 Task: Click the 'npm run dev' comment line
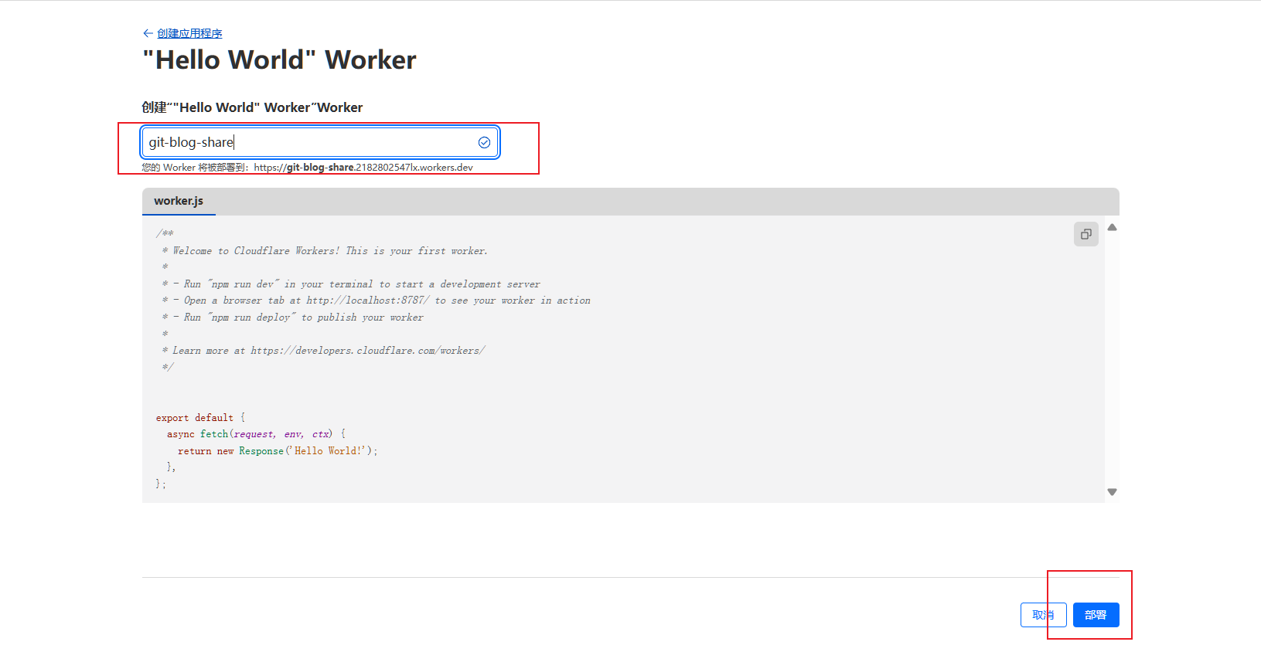351,284
